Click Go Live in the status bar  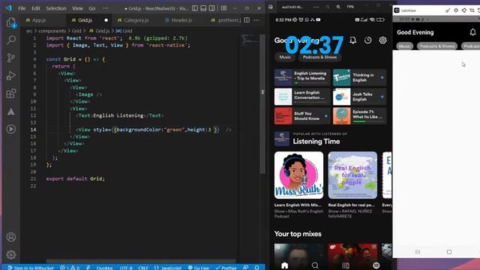click(198, 268)
